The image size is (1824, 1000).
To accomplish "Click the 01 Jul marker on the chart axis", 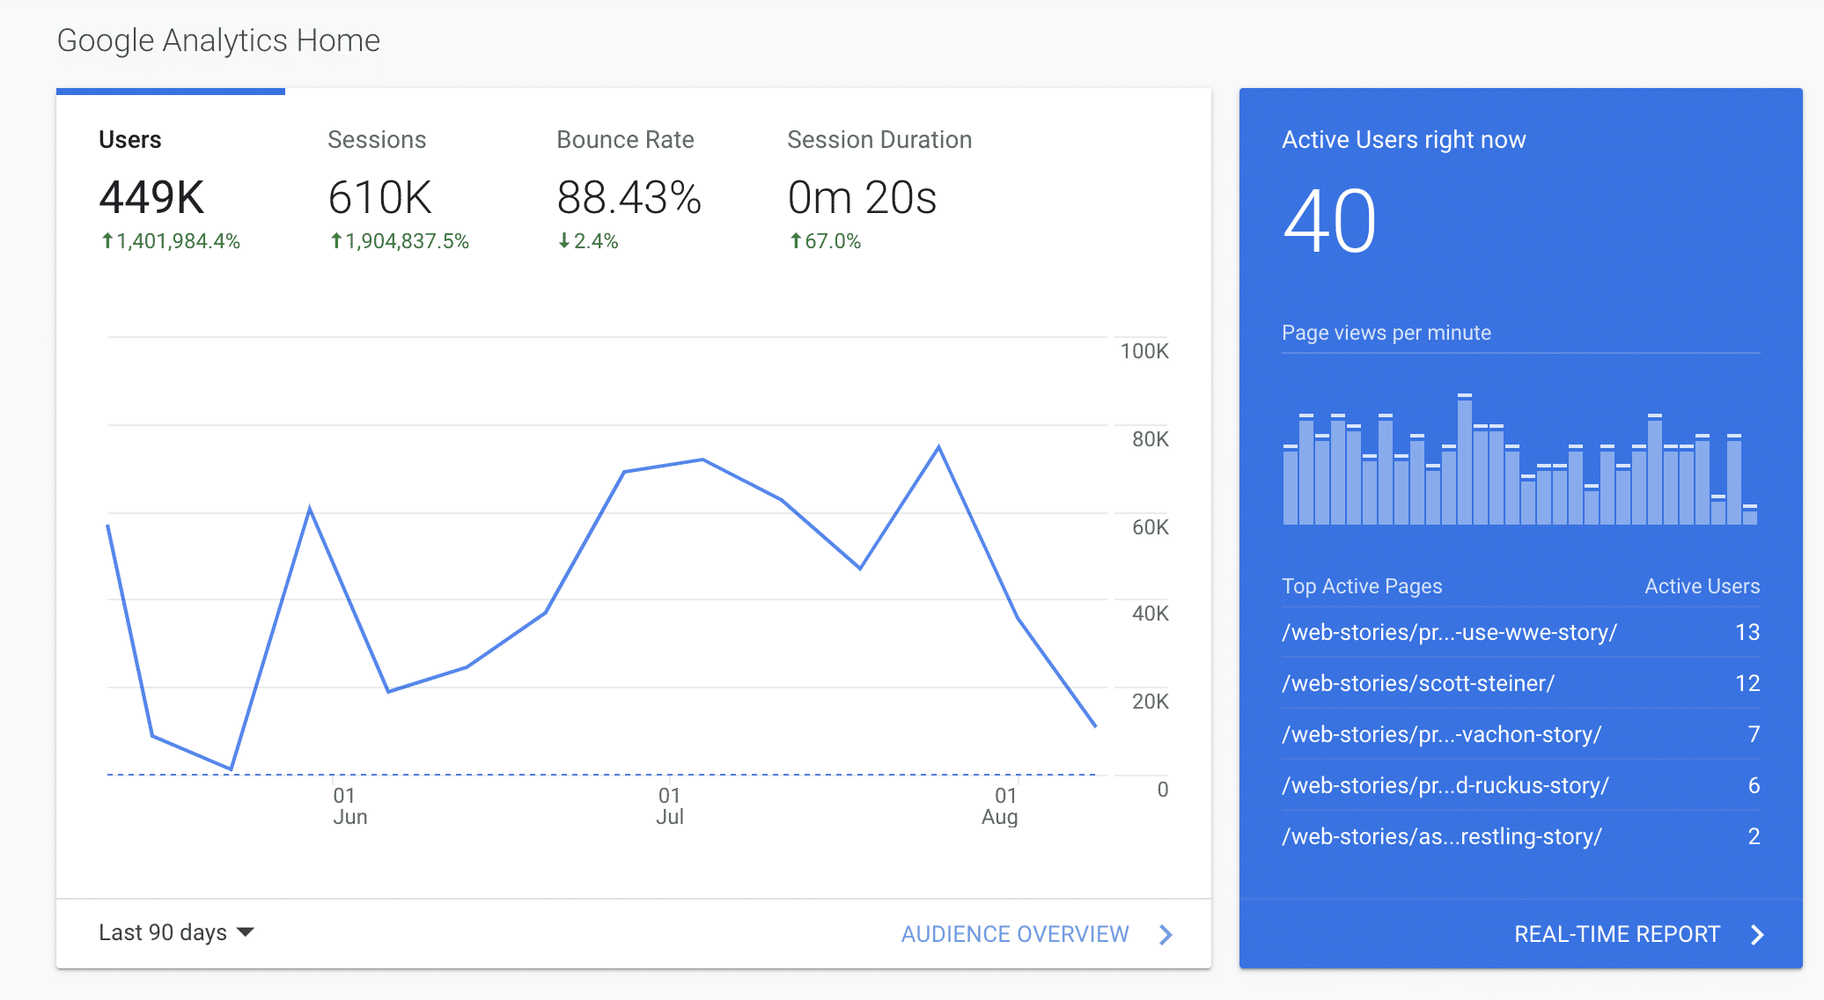I will [669, 805].
